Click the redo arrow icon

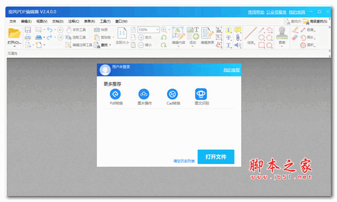pyautogui.click(x=50, y=37)
